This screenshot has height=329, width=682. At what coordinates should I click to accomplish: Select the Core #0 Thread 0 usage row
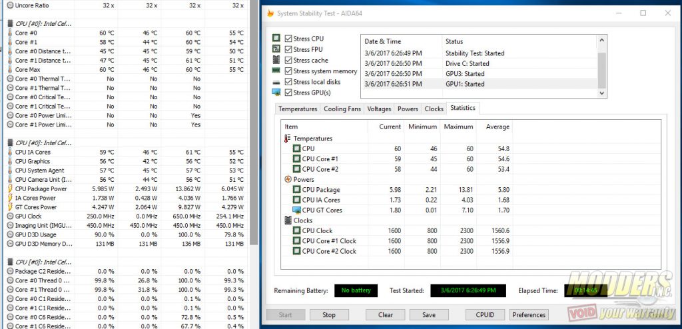pos(126,280)
